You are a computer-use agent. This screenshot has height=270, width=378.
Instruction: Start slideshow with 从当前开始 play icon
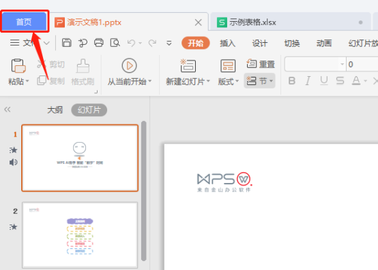[x=129, y=65]
